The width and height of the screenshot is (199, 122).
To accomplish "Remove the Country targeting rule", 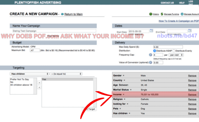I will click(x=192, y=80).
